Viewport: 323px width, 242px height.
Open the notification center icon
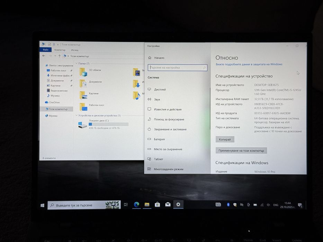pos(300,205)
